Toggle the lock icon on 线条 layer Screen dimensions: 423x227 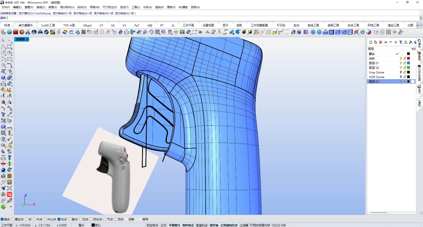click(x=405, y=58)
